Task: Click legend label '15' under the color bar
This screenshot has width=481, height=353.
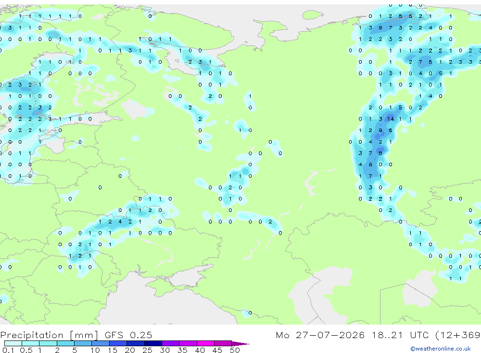Action: coord(113,350)
